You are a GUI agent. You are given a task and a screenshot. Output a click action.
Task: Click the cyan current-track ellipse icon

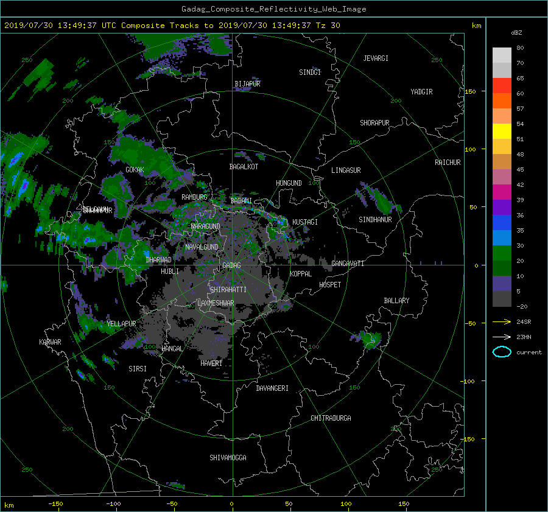(x=502, y=352)
